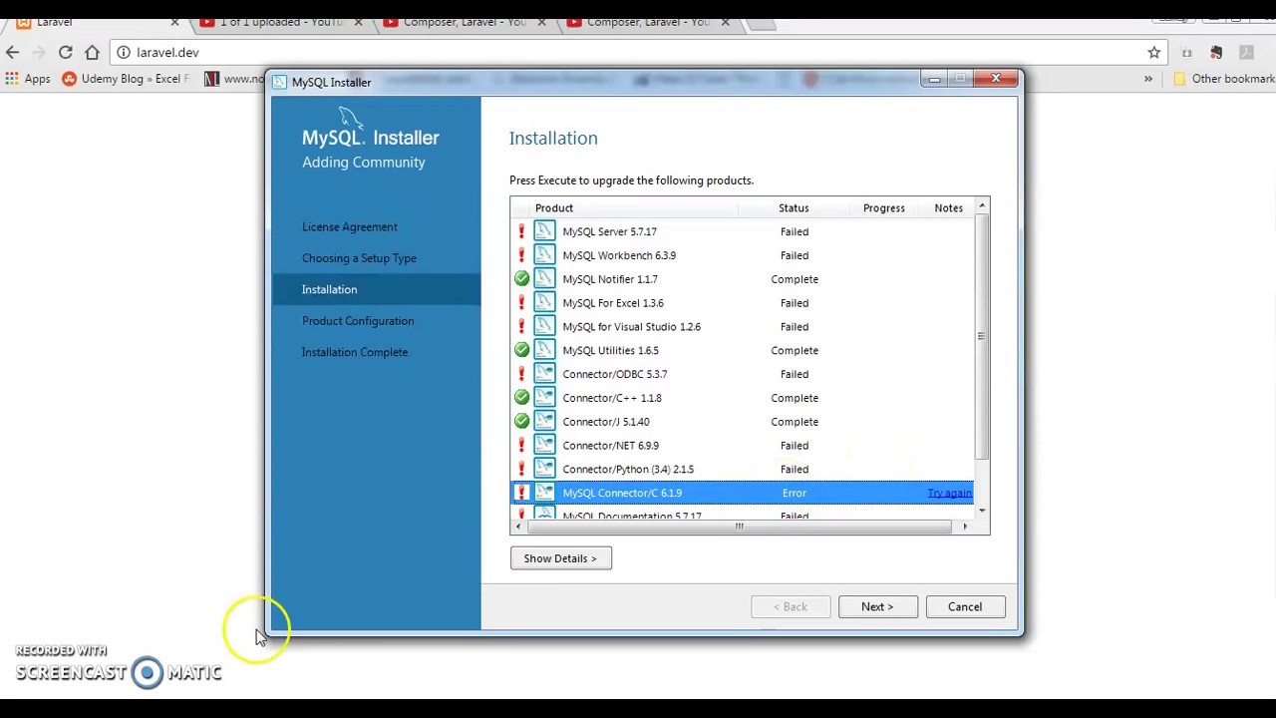Click the product icon for Connector/ODBC 5.3.7

pyautogui.click(x=544, y=374)
